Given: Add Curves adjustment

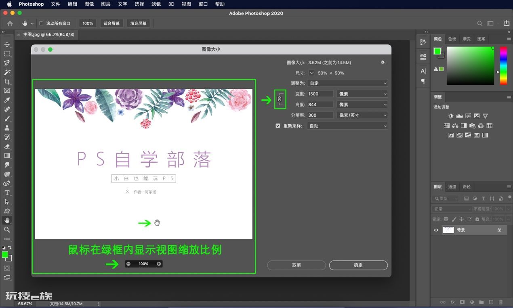Looking at the screenshot, I should tap(468, 116).
